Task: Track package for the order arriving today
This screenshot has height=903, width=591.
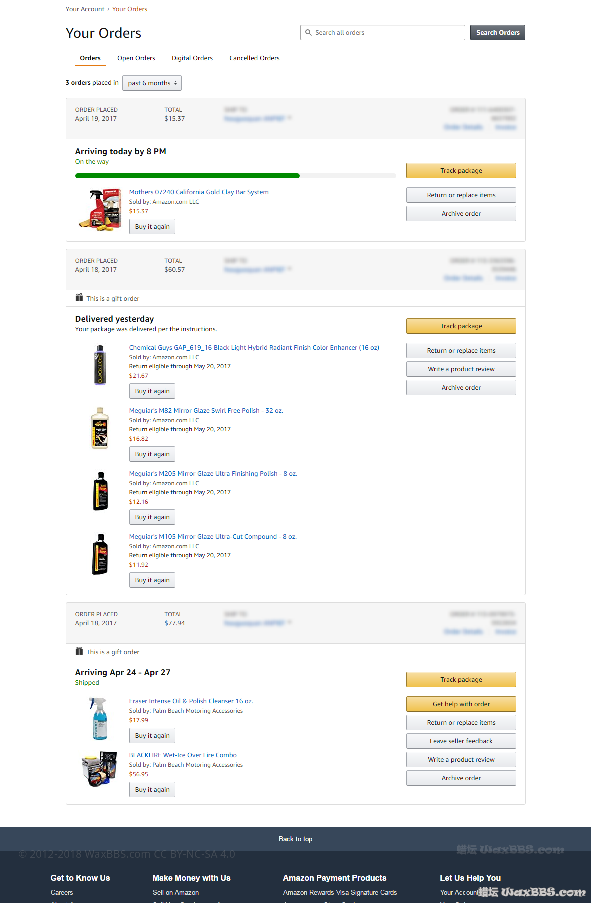Action: pos(461,171)
